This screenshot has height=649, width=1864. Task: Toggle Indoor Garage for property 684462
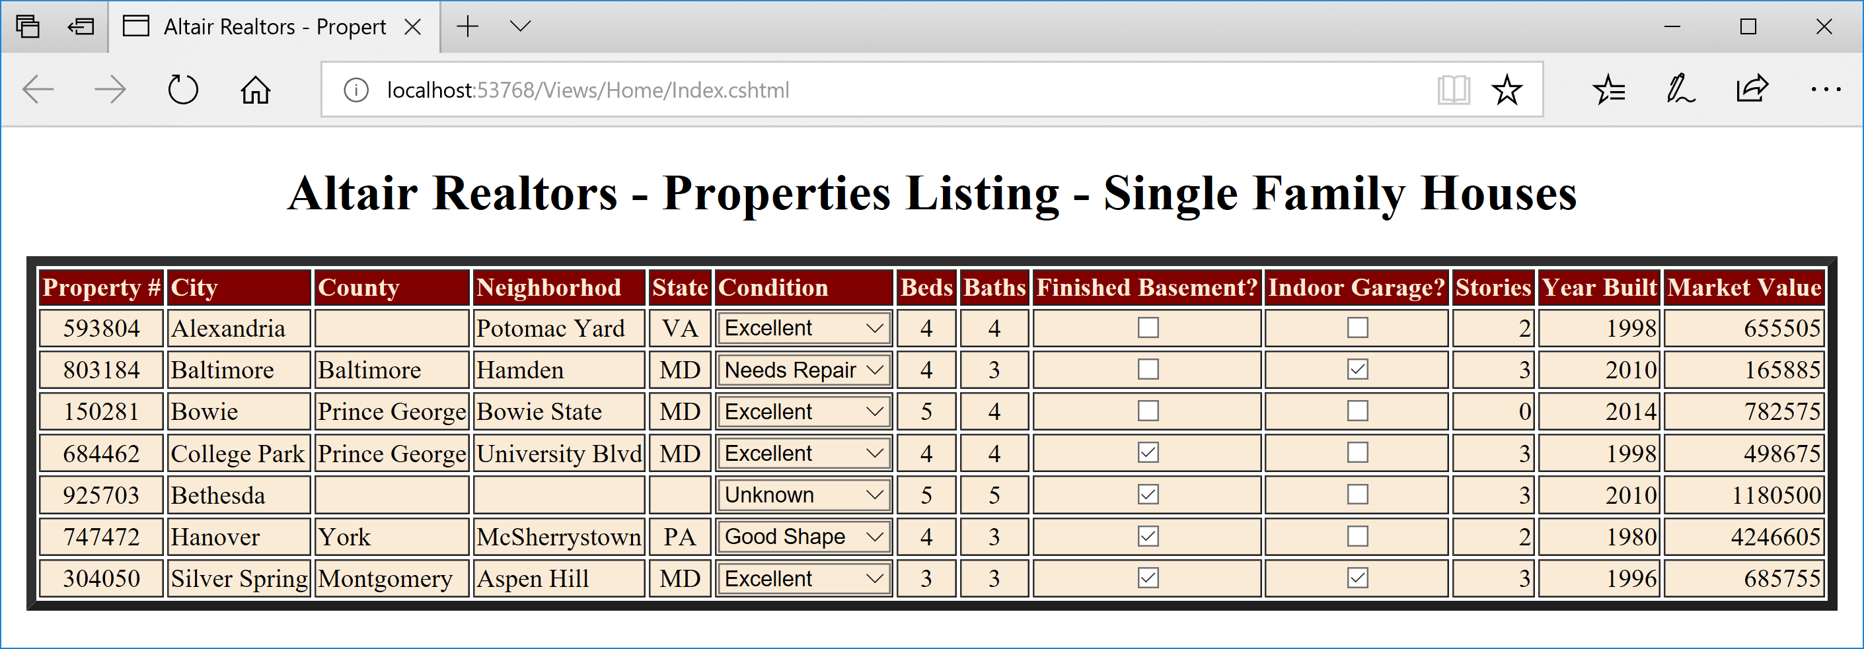click(x=1357, y=453)
